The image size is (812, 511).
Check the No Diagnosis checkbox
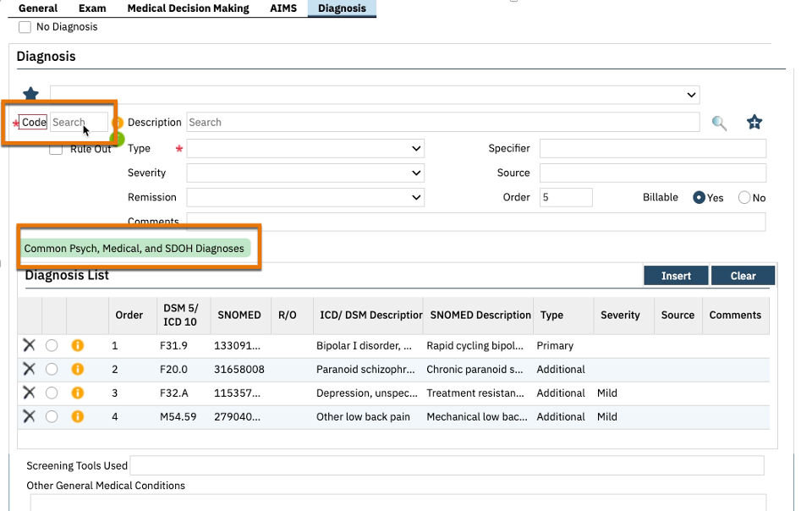click(x=25, y=27)
